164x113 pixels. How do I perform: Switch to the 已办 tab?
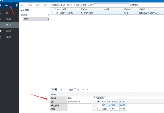click(x=30, y=5)
